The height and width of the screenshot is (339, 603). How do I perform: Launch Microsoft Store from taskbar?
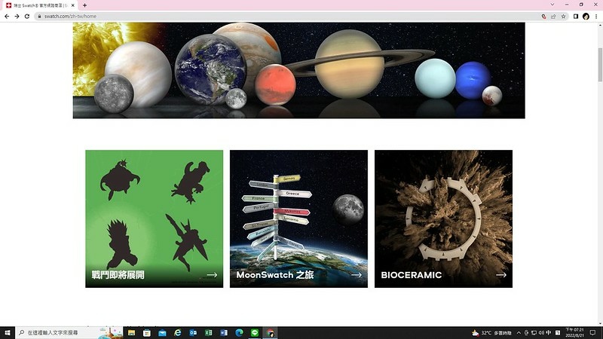(147, 332)
